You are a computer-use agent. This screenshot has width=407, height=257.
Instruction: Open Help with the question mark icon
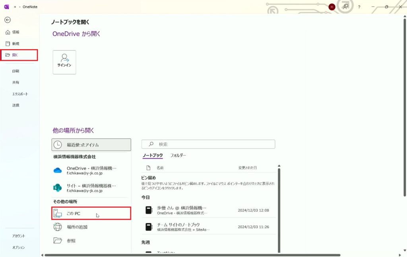[359, 7]
